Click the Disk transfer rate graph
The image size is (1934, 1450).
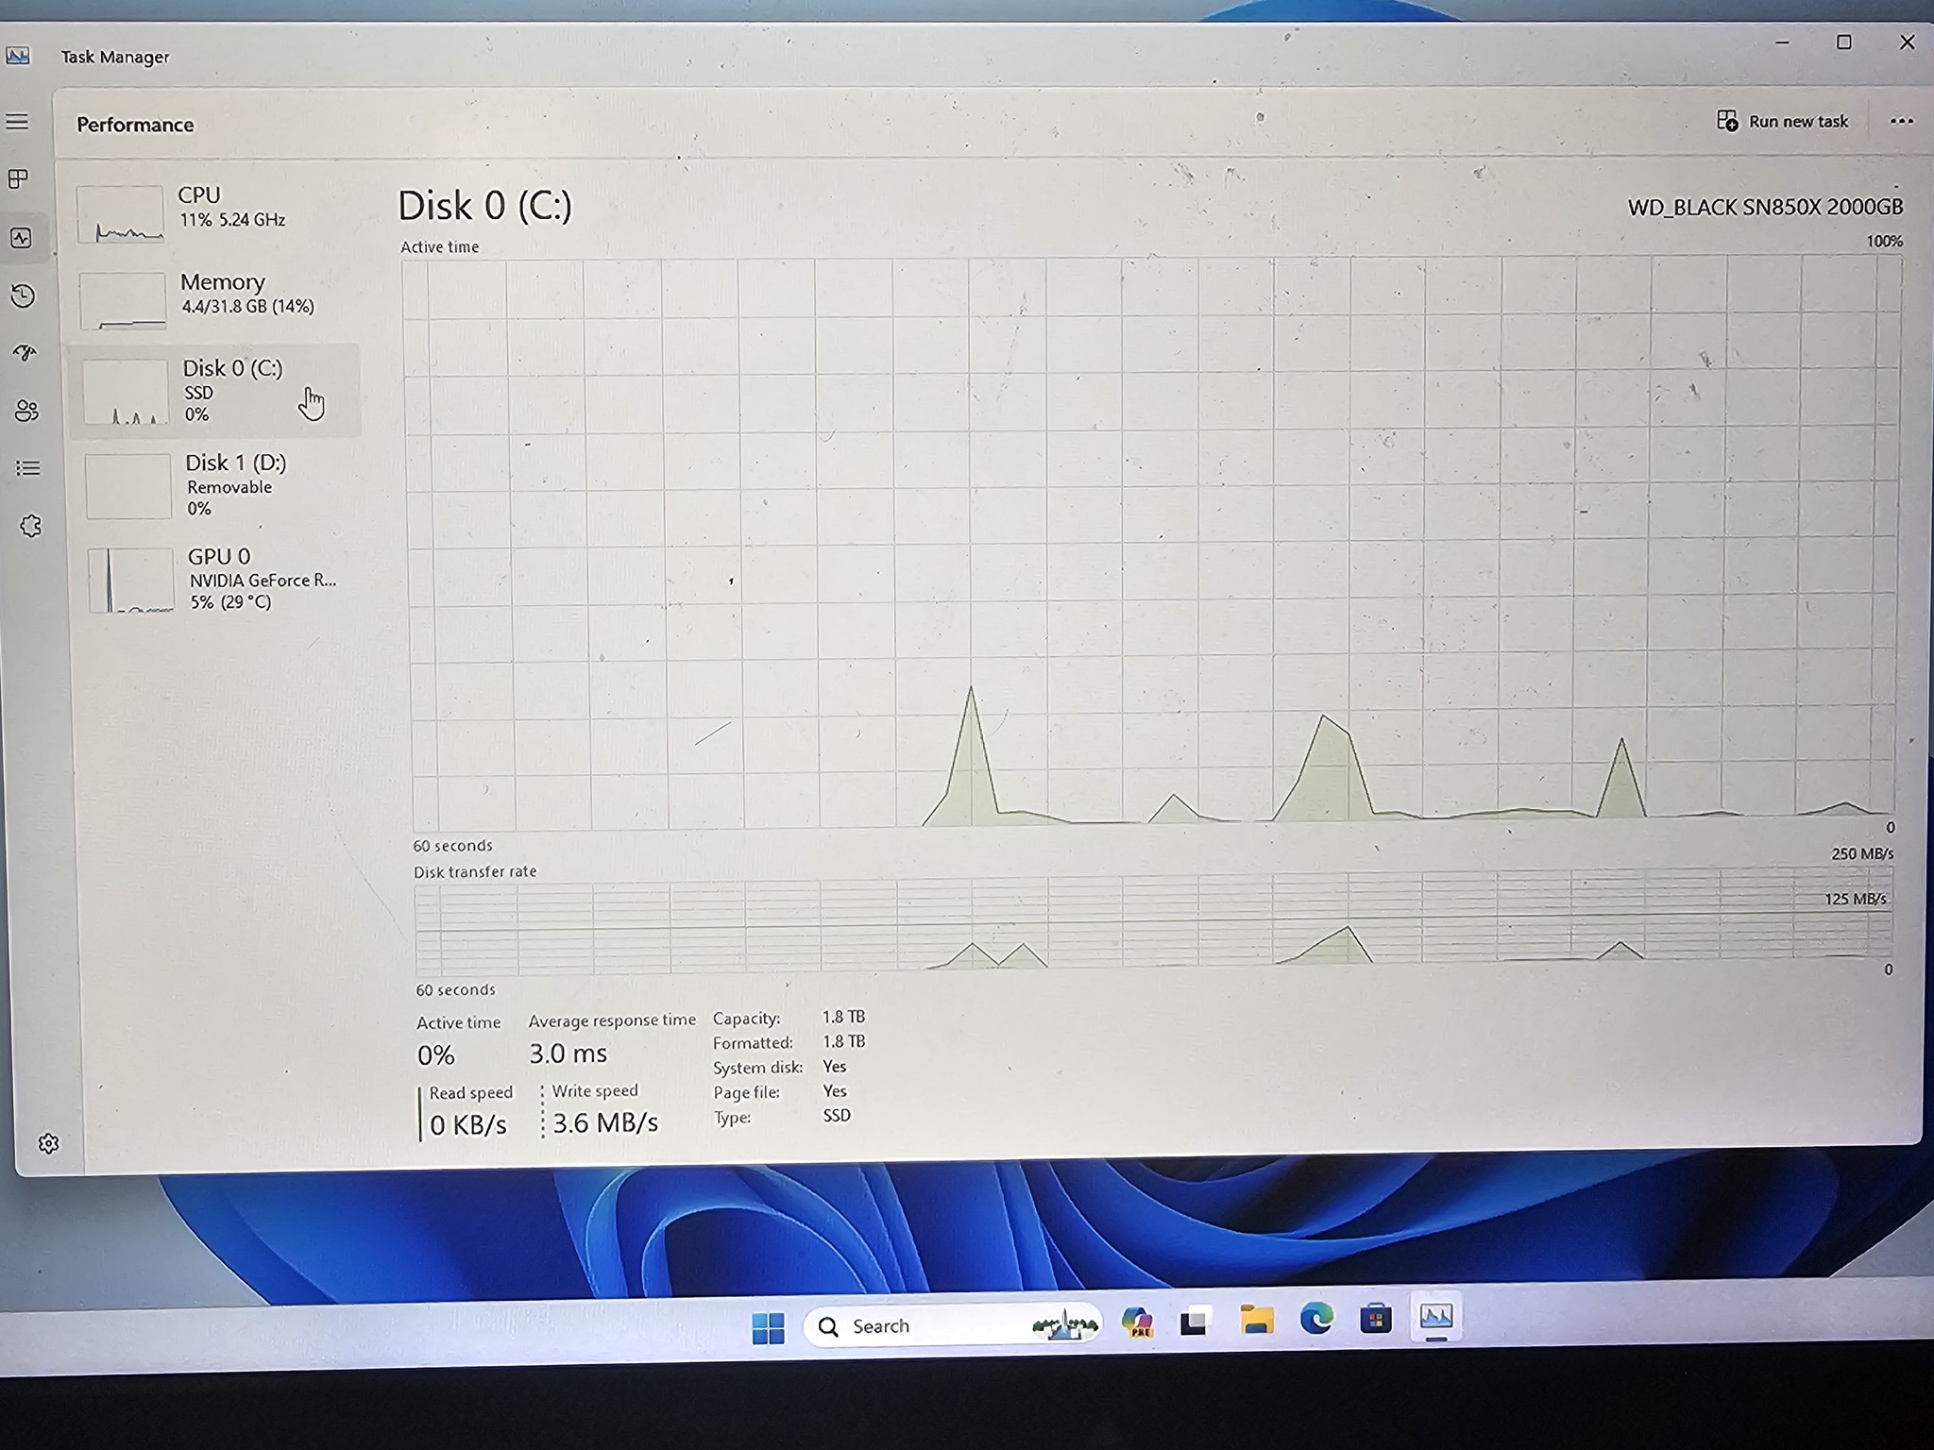[1153, 923]
